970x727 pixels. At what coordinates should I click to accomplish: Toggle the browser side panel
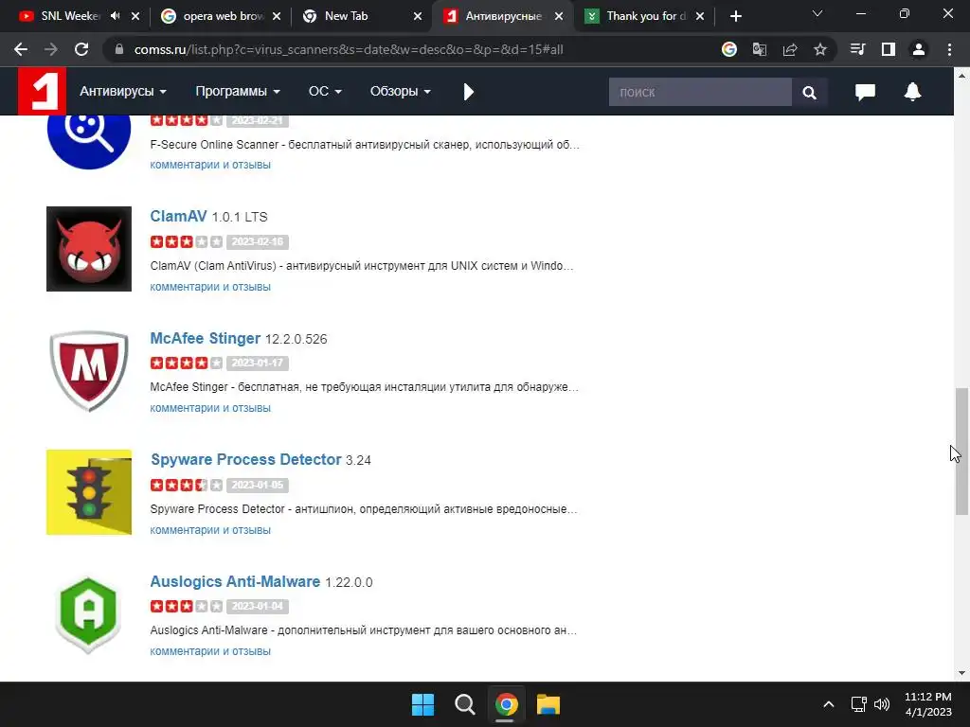889,49
